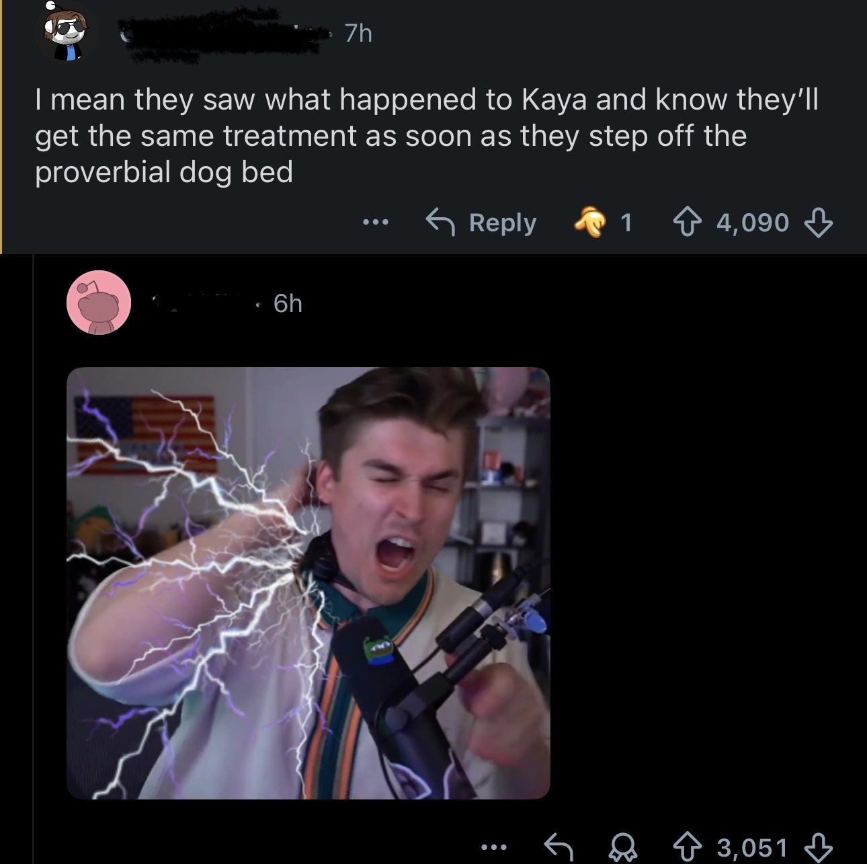Open three-dot options on the Kaya comment
This screenshot has width=867, height=864.
(x=376, y=222)
